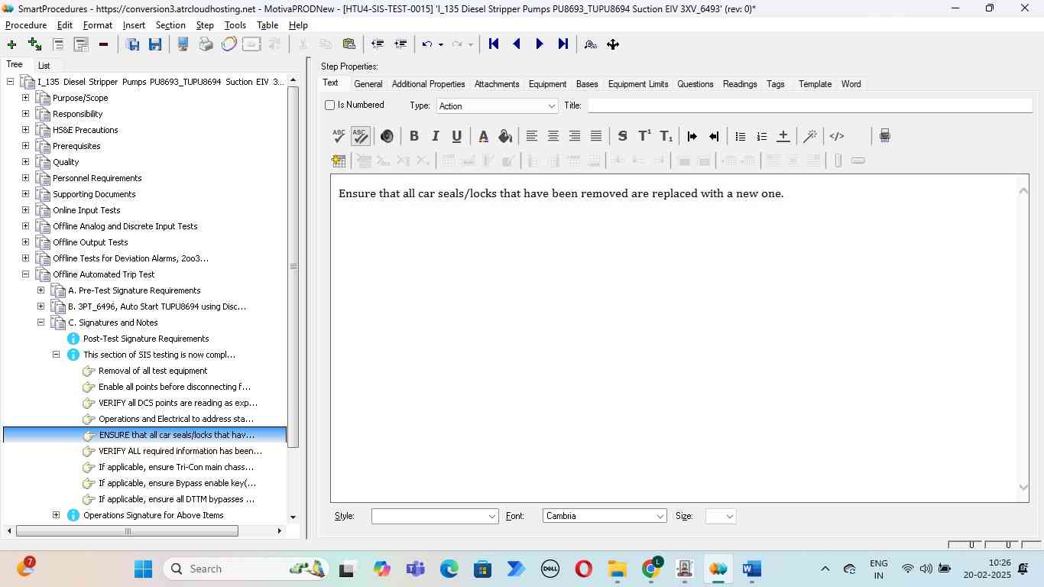Click into the Title input field
Screen dimensions: 1044x587
click(x=809, y=105)
